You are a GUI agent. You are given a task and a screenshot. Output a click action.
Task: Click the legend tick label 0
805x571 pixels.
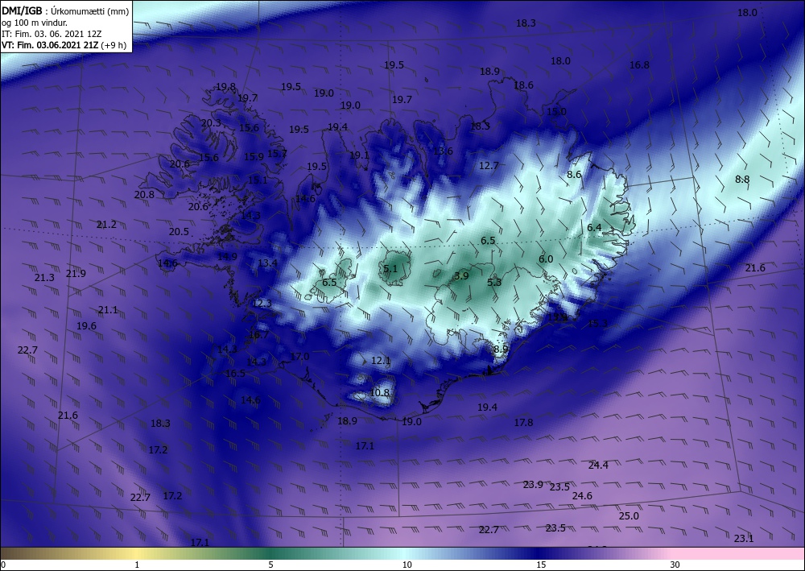[x=3, y=565]
